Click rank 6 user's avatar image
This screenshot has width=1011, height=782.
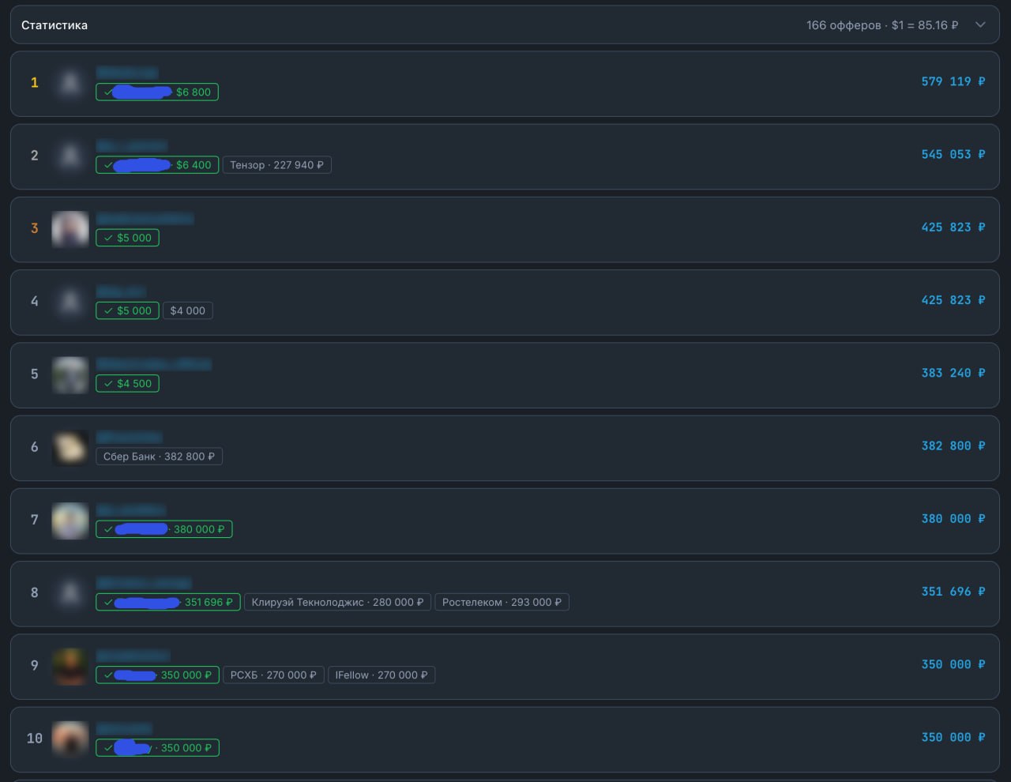(70, 447)
